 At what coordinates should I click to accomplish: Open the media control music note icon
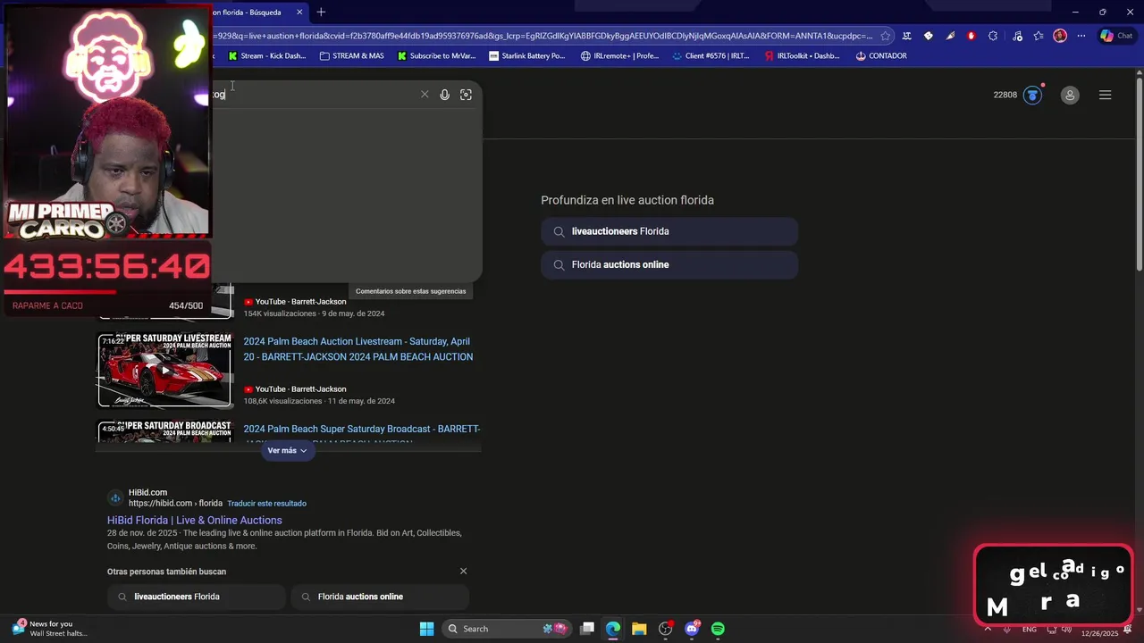[1016, 36]
